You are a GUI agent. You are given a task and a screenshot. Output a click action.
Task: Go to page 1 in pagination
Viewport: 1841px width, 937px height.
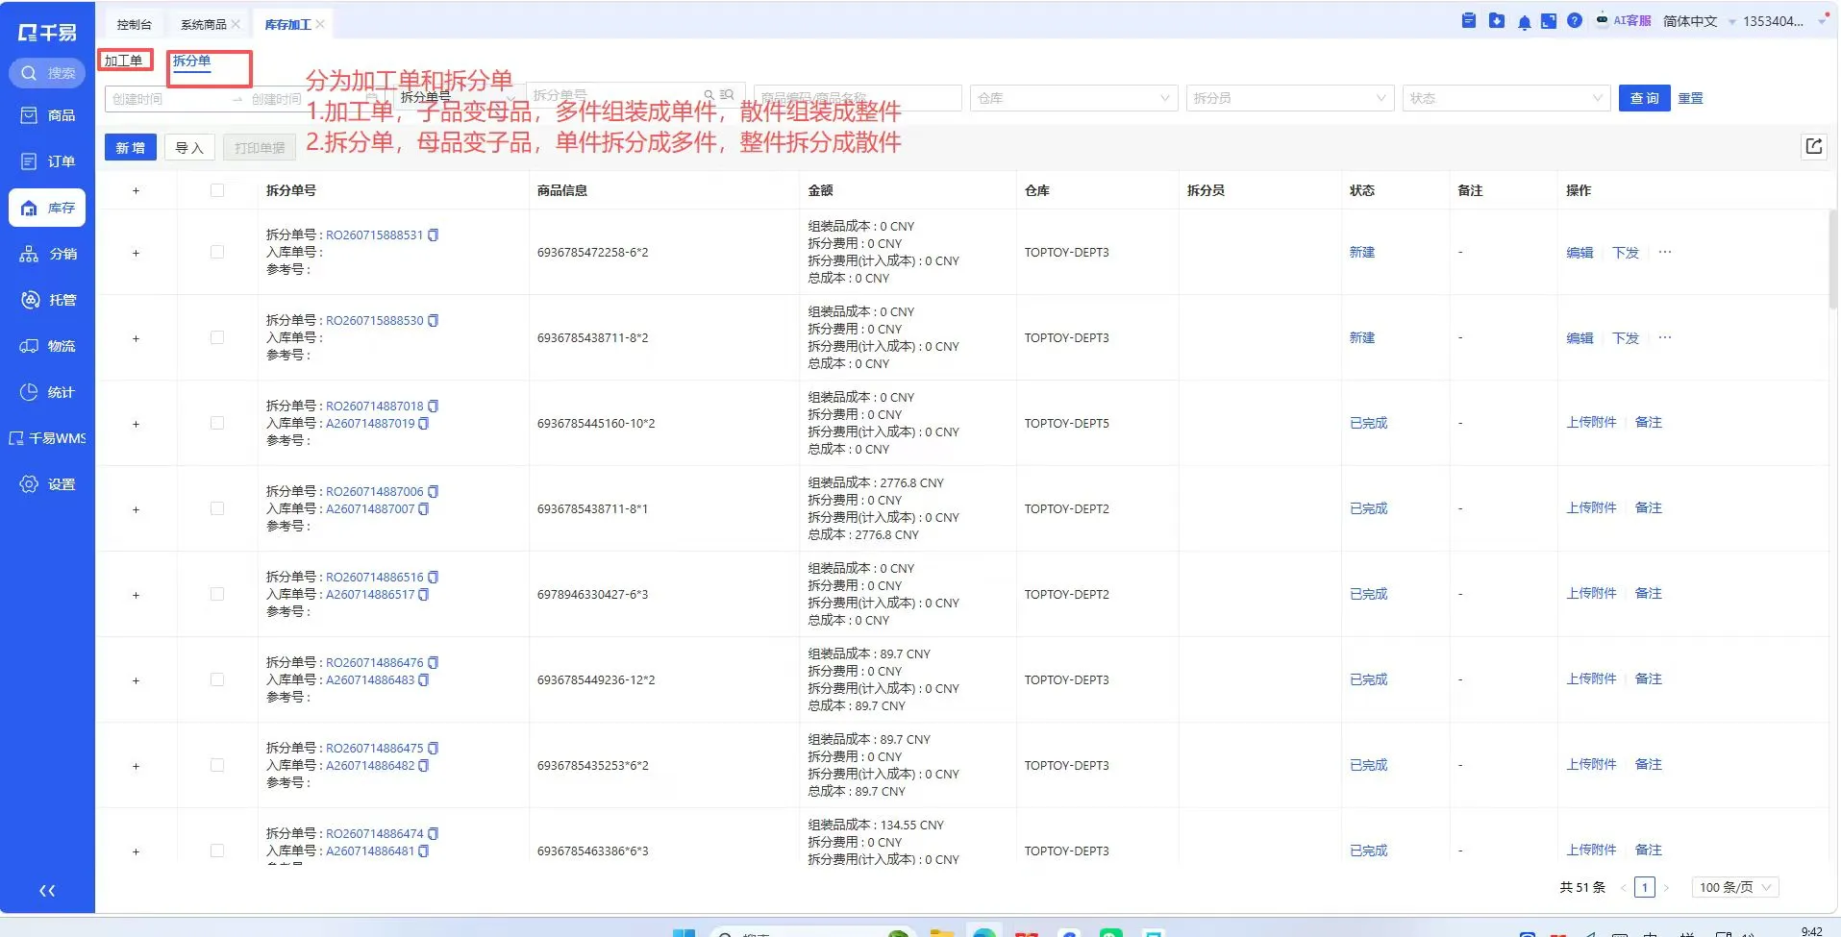coord(1645,887)
